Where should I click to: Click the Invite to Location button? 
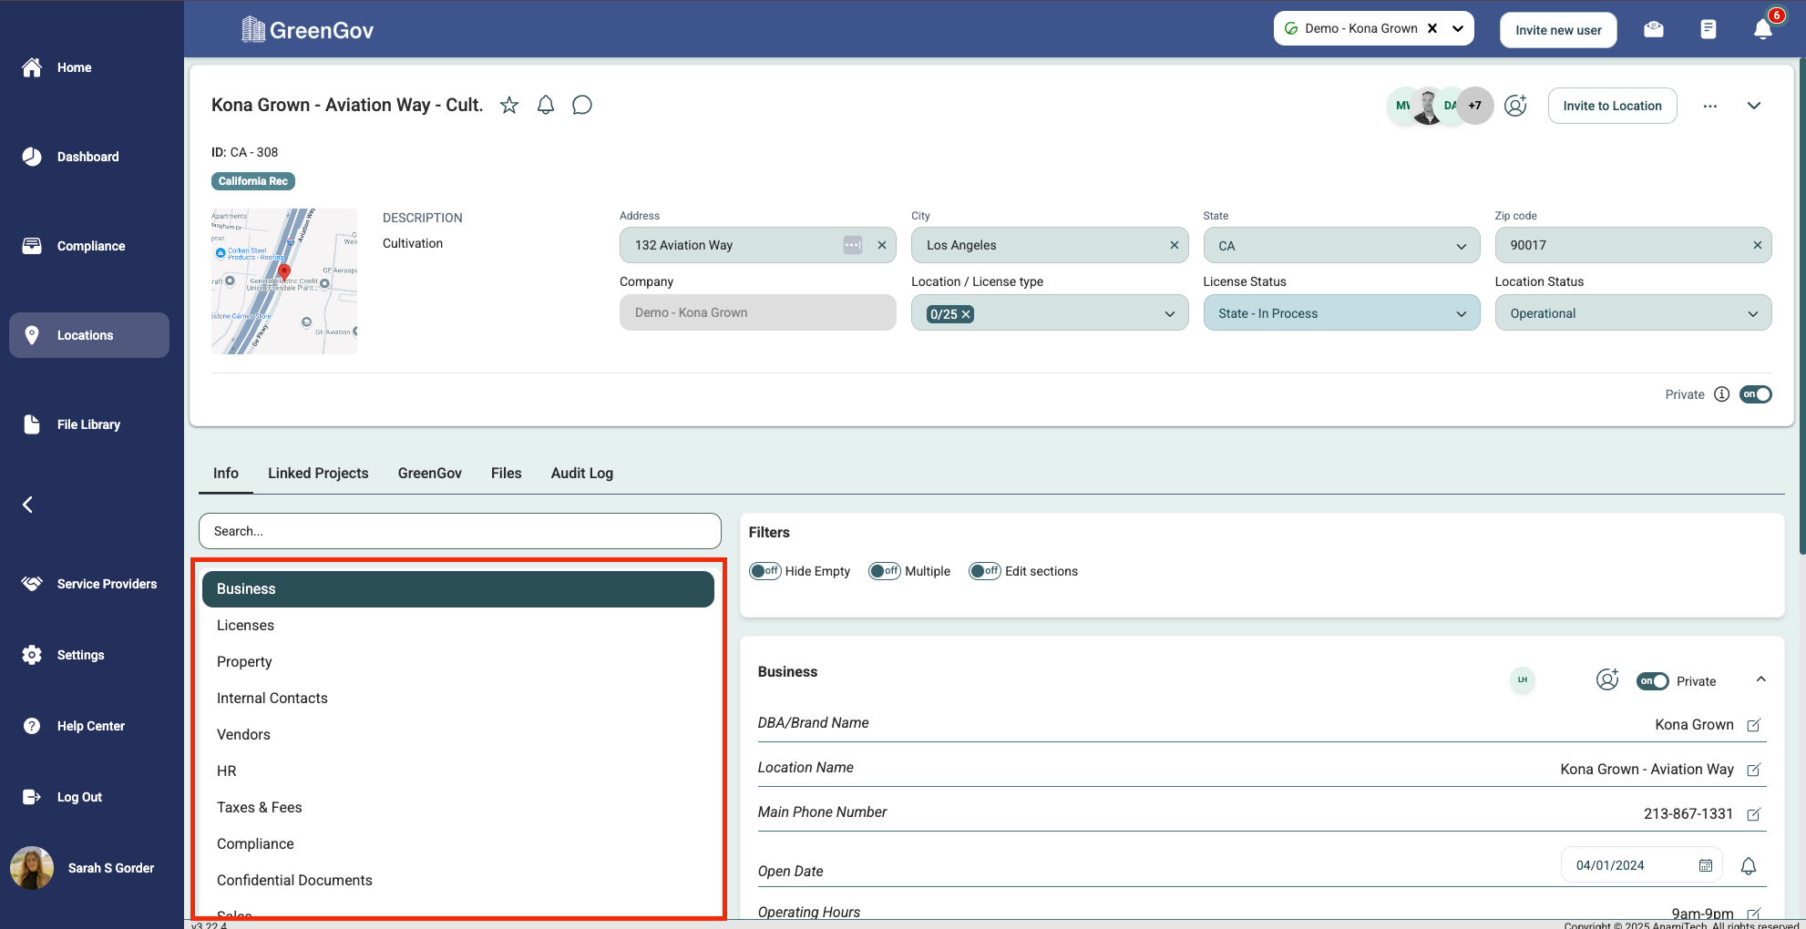[1611, 106]
